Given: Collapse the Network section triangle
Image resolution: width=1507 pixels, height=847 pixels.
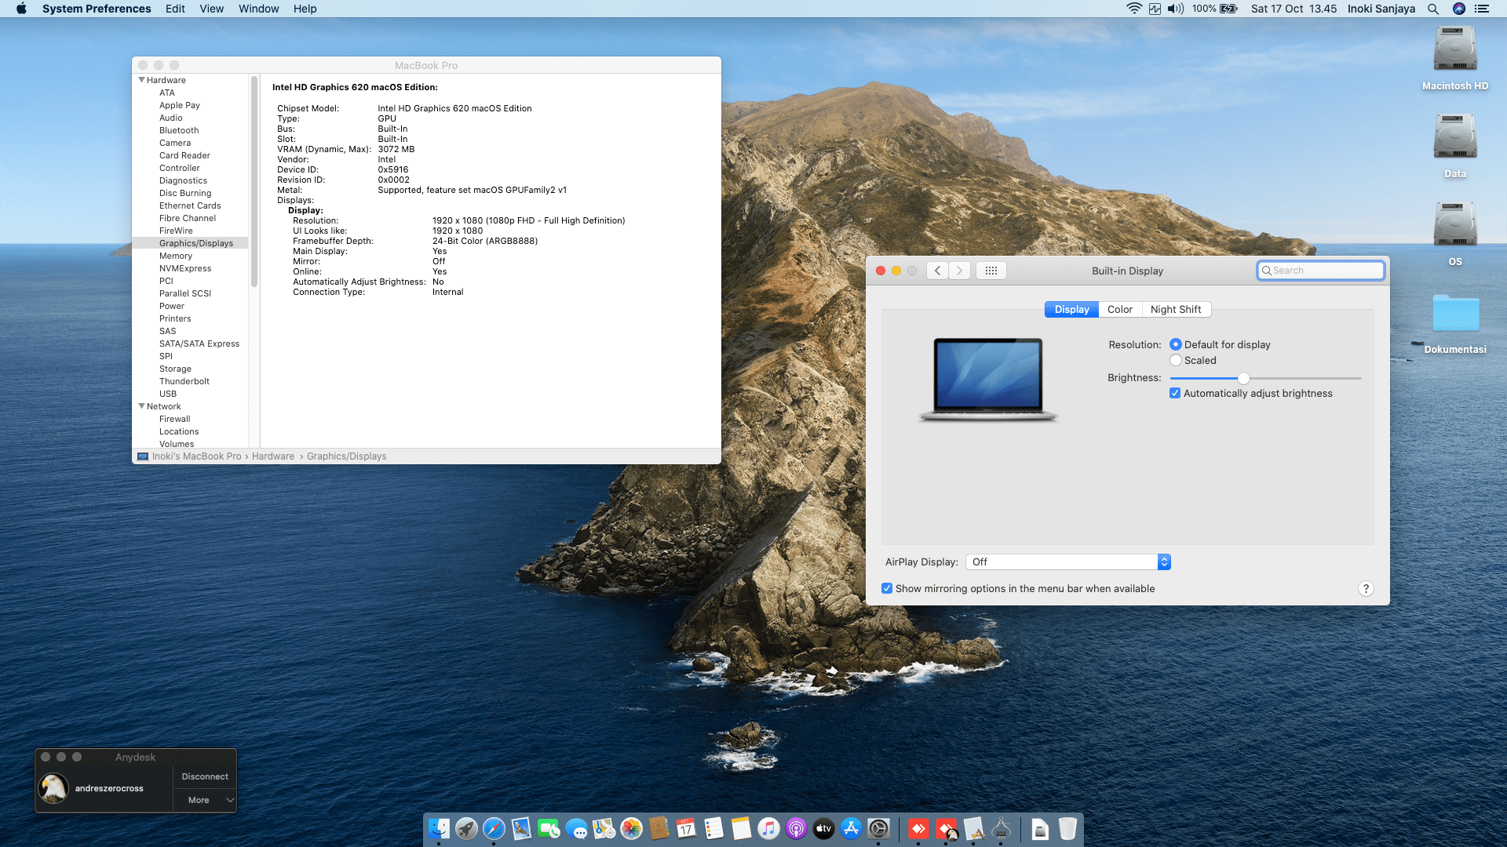Looking at the screenshot, I should click(142, 406).
